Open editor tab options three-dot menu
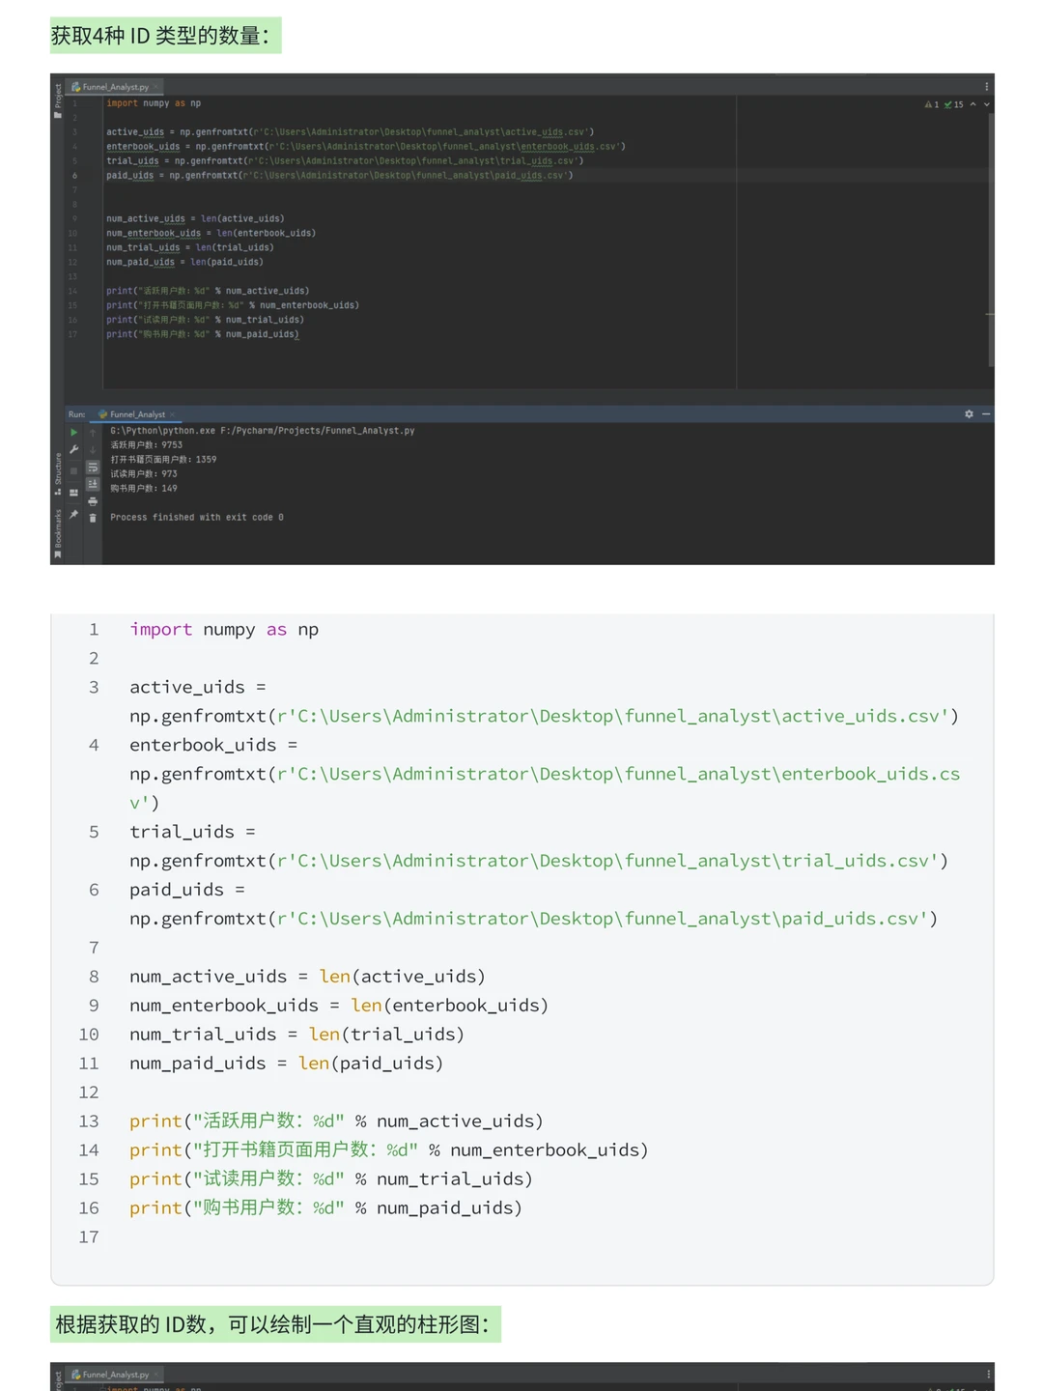 [986, 87]
